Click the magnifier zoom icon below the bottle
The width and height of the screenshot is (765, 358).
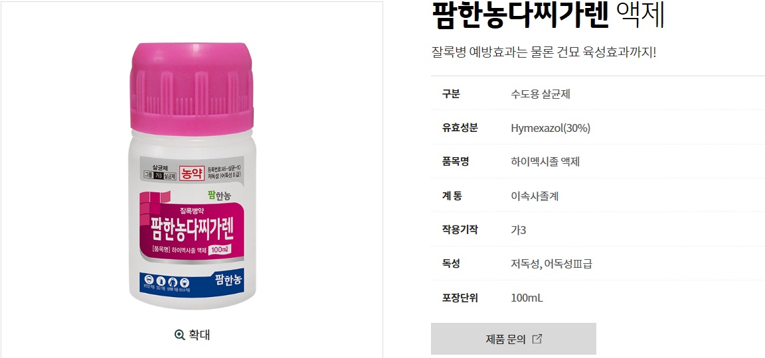pyautogui.click(x=179, y=335)
